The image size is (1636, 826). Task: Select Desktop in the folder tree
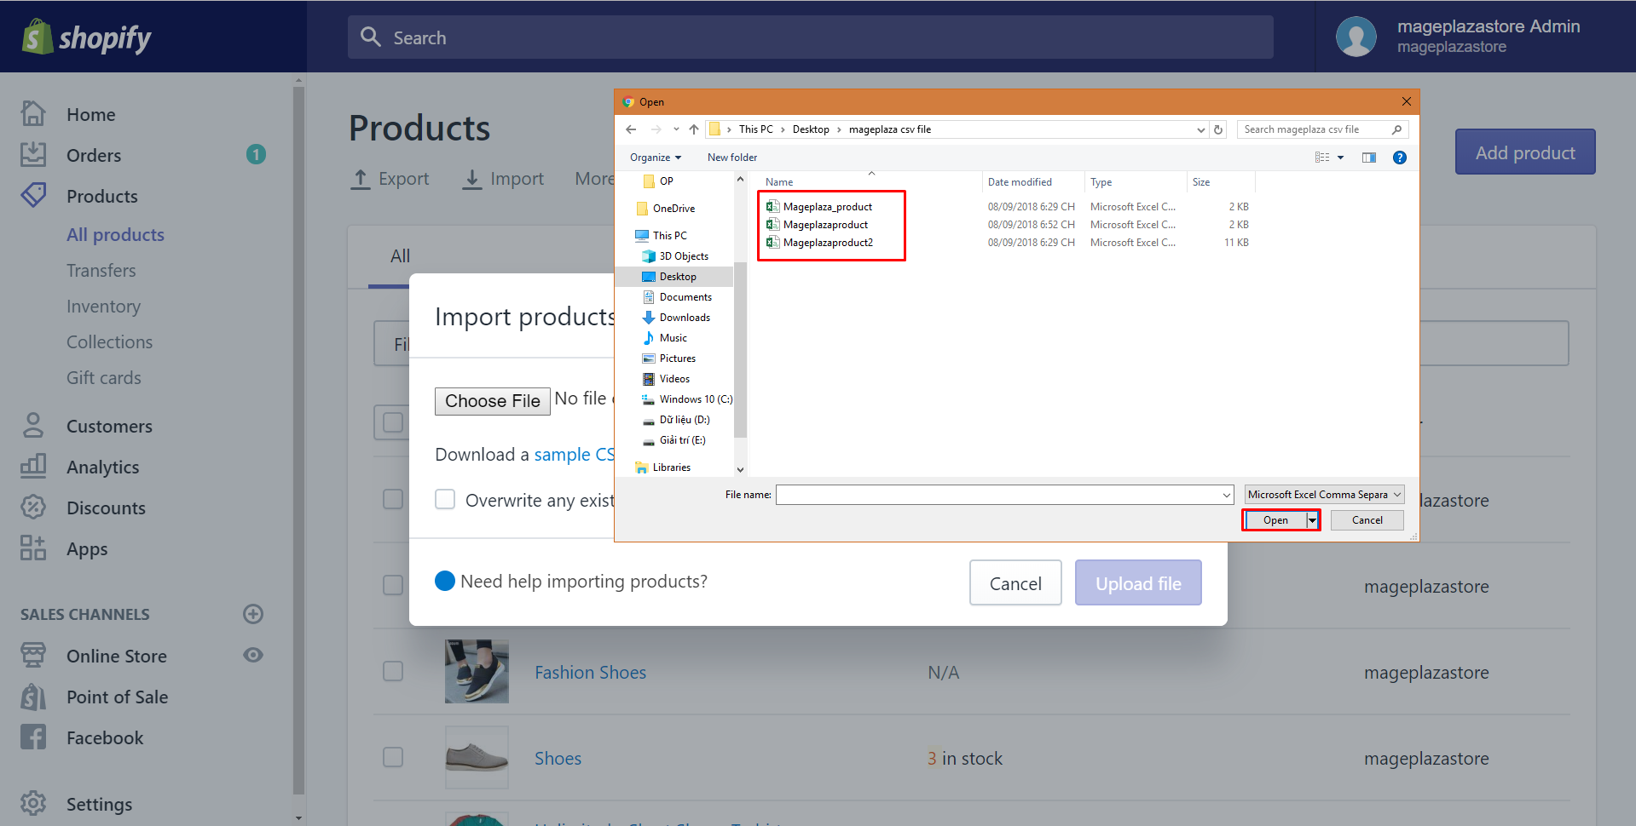(x=677, y=277)
